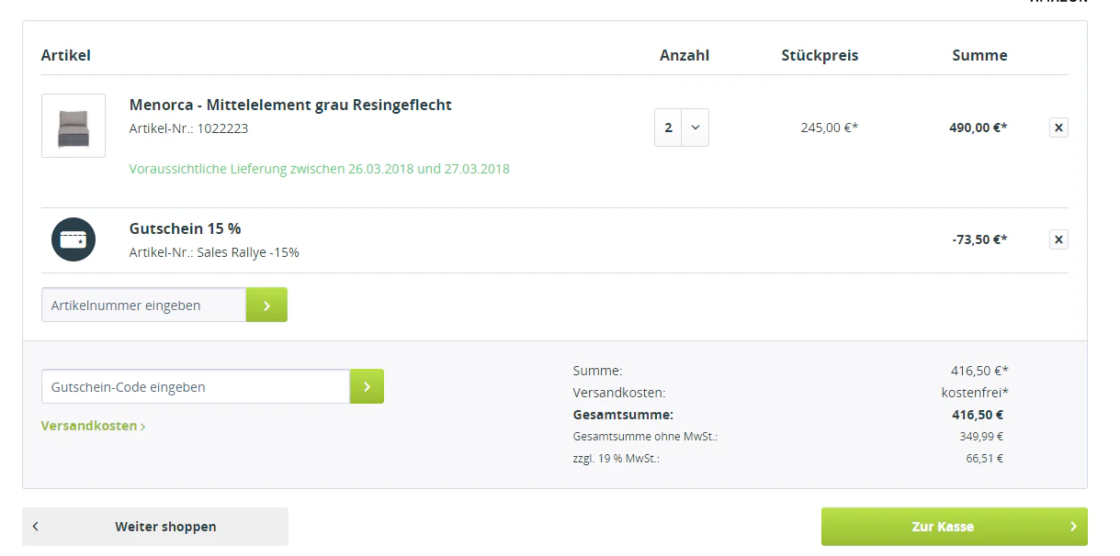
Task: Open Menorca Mittelelement product thumbnail
Action: [74, 126]
